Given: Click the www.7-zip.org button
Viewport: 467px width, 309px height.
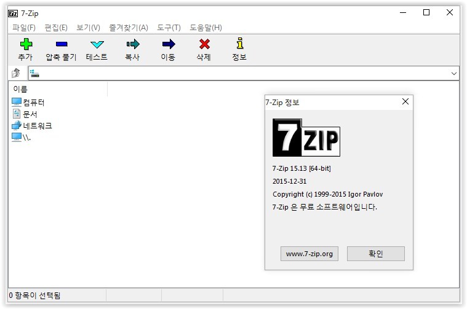Looking at the screenshot, I should click(309, 254).
